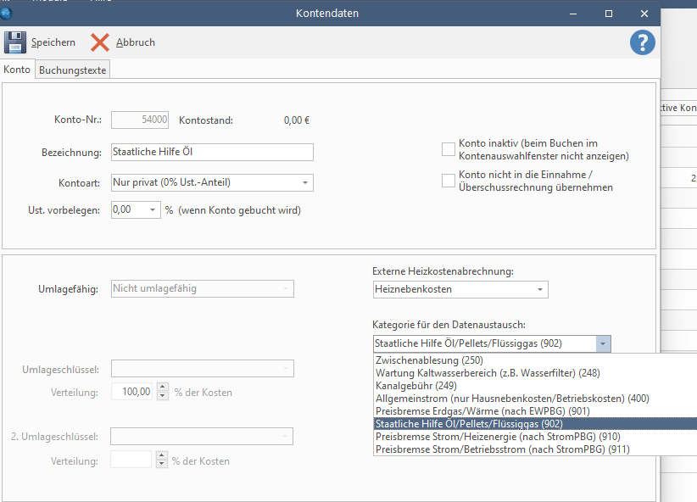Pick 'Zwischenablesung (250)' list entry

429,360
